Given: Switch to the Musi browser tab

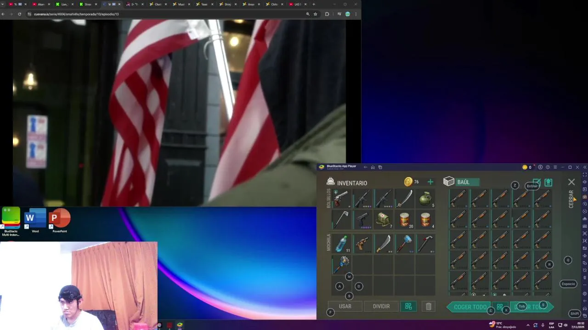Looking at the screenshot, I should (180, 4).
